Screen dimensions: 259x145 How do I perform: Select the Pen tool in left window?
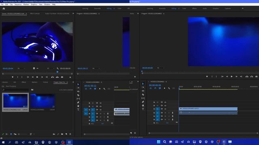78,102
